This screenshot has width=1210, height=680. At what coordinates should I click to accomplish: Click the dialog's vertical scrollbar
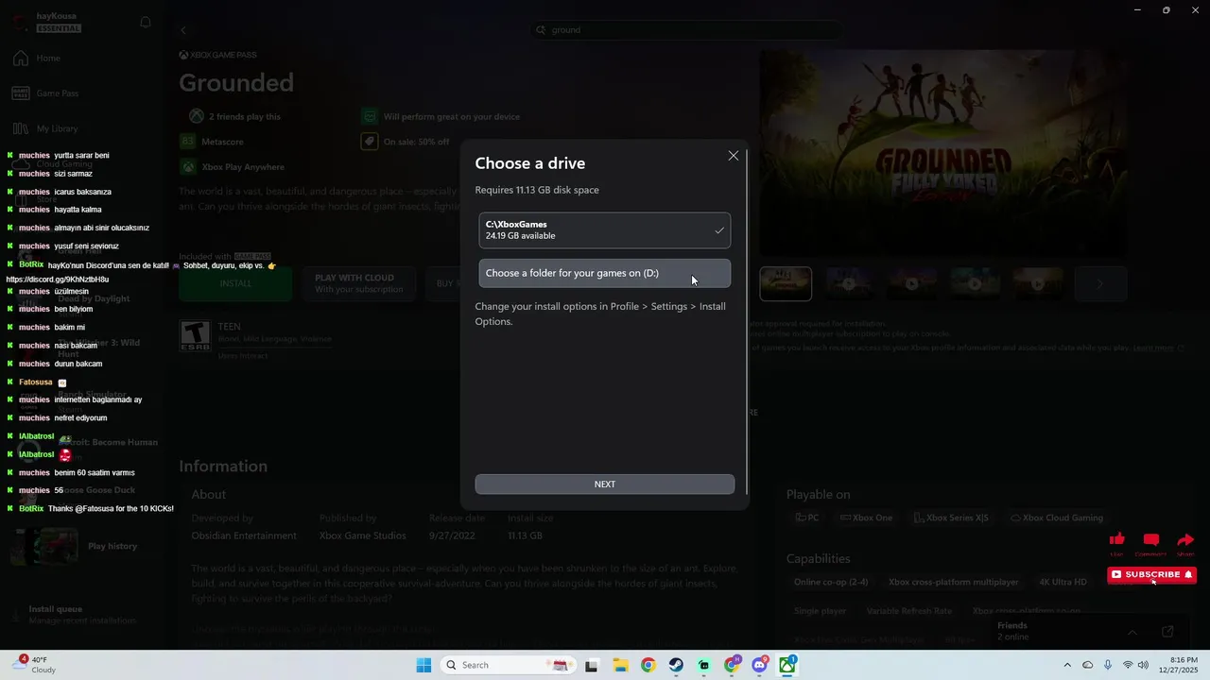[747, 321]
